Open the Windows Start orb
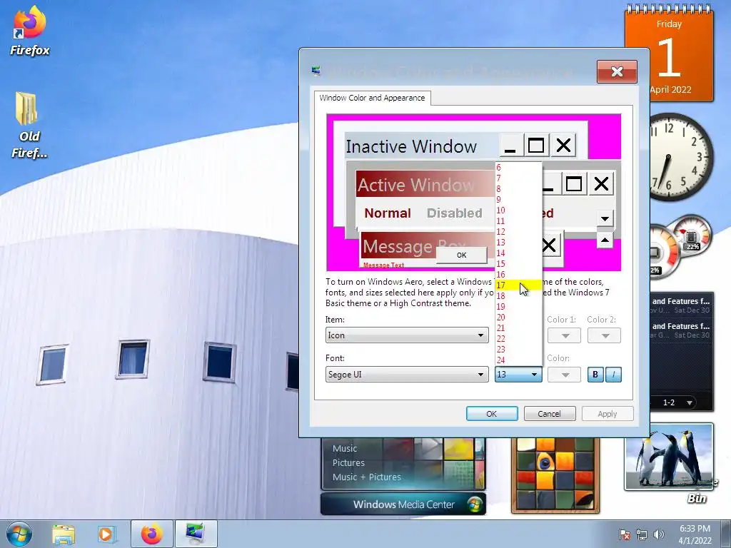 19,534
